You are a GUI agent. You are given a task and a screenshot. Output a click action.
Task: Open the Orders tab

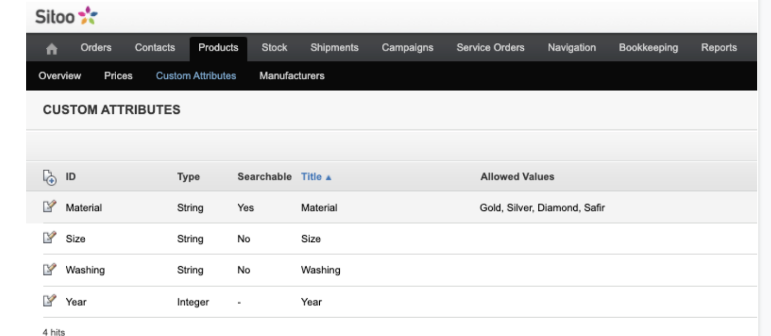click(96, 48)
